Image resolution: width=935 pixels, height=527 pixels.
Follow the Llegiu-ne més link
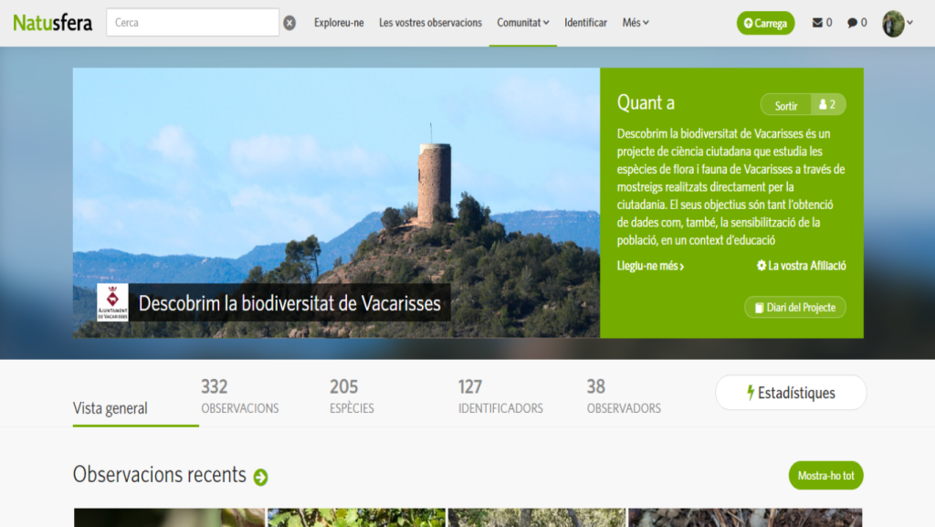pyautogui.click(x=650, y=266)
